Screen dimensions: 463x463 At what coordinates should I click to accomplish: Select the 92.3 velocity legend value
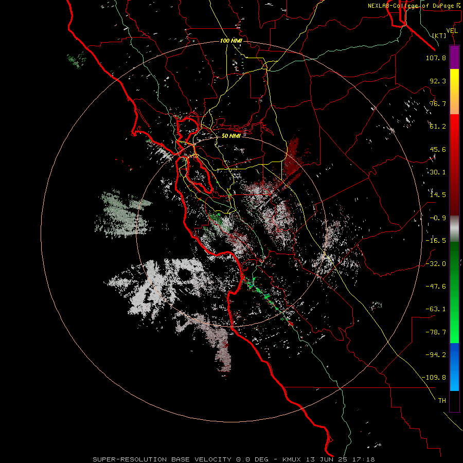438,81
